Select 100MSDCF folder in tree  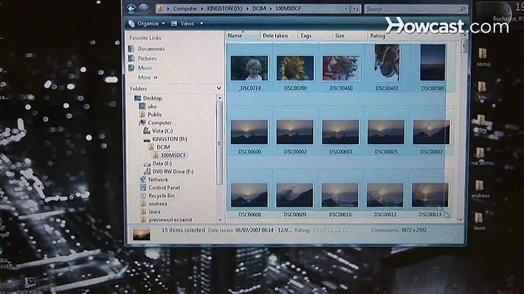click(172, 155)
